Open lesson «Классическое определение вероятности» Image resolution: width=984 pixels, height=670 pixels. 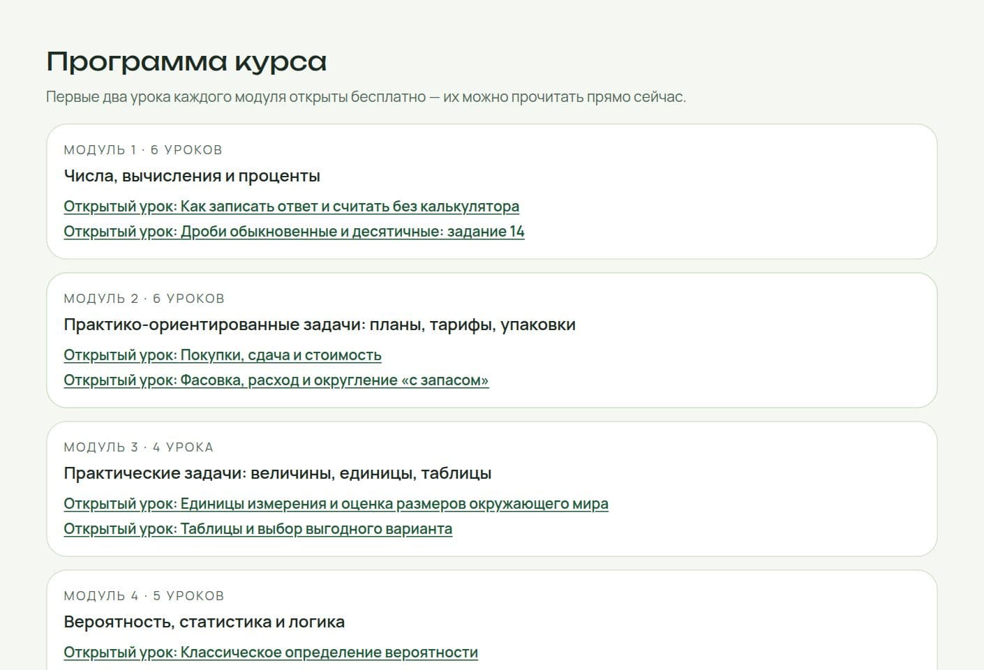click(x=271, y=653)
